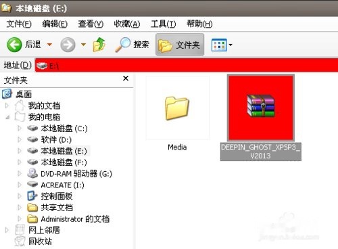Image resolution: width=338 pixels, height=249 pixels.
Task: Click the 本地磁盘 (E:) drive icon in tree
Action: click(32, 151)
